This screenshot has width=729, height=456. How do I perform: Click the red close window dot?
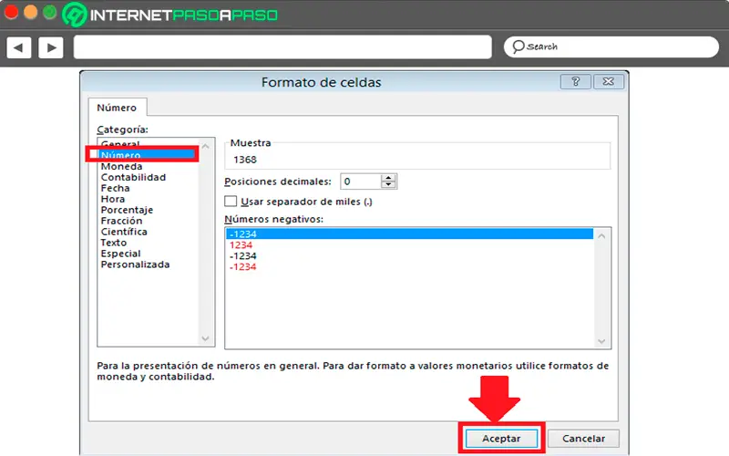(11, 12)
